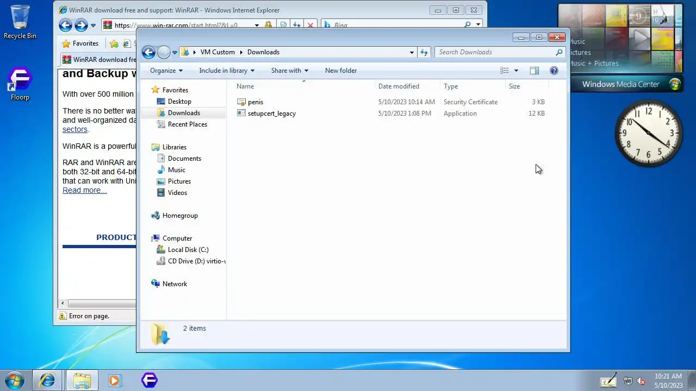The width and height of the screenshot is (696, 391).
Task: Expand the Explorer address bar history dropdown
Action: pos(412,52)
